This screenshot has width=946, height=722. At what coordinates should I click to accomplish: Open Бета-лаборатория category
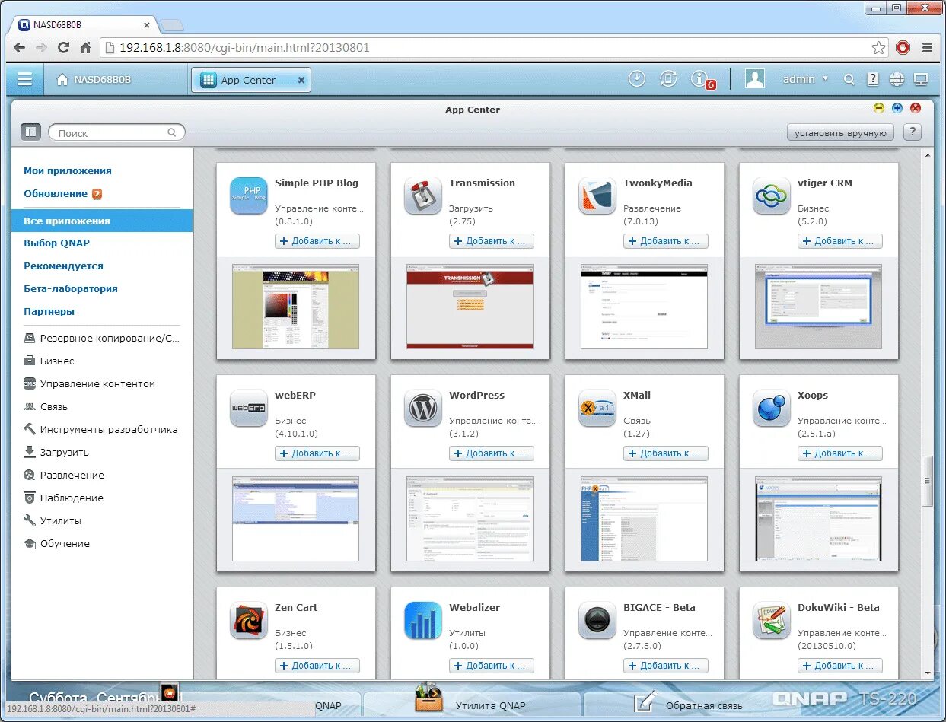71,289
